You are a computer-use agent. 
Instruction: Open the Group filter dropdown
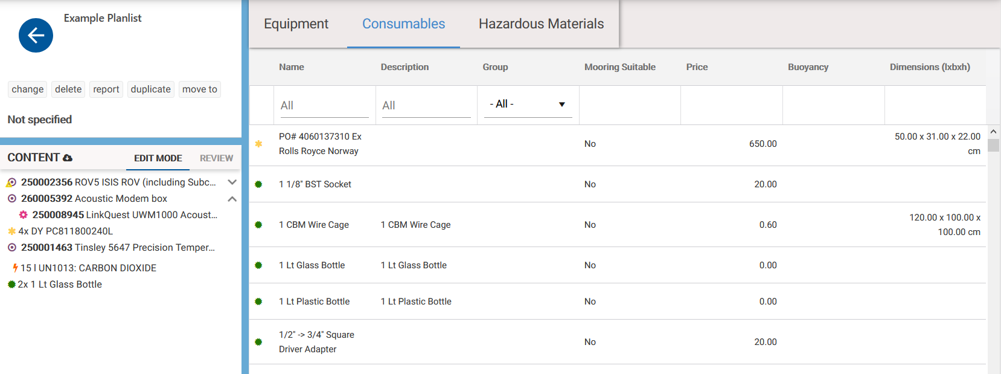(x=528, y=105)
